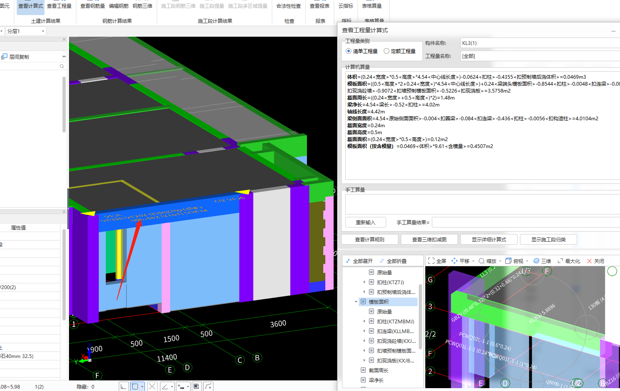Click 表格算量 ribbon item

(372, 6)
